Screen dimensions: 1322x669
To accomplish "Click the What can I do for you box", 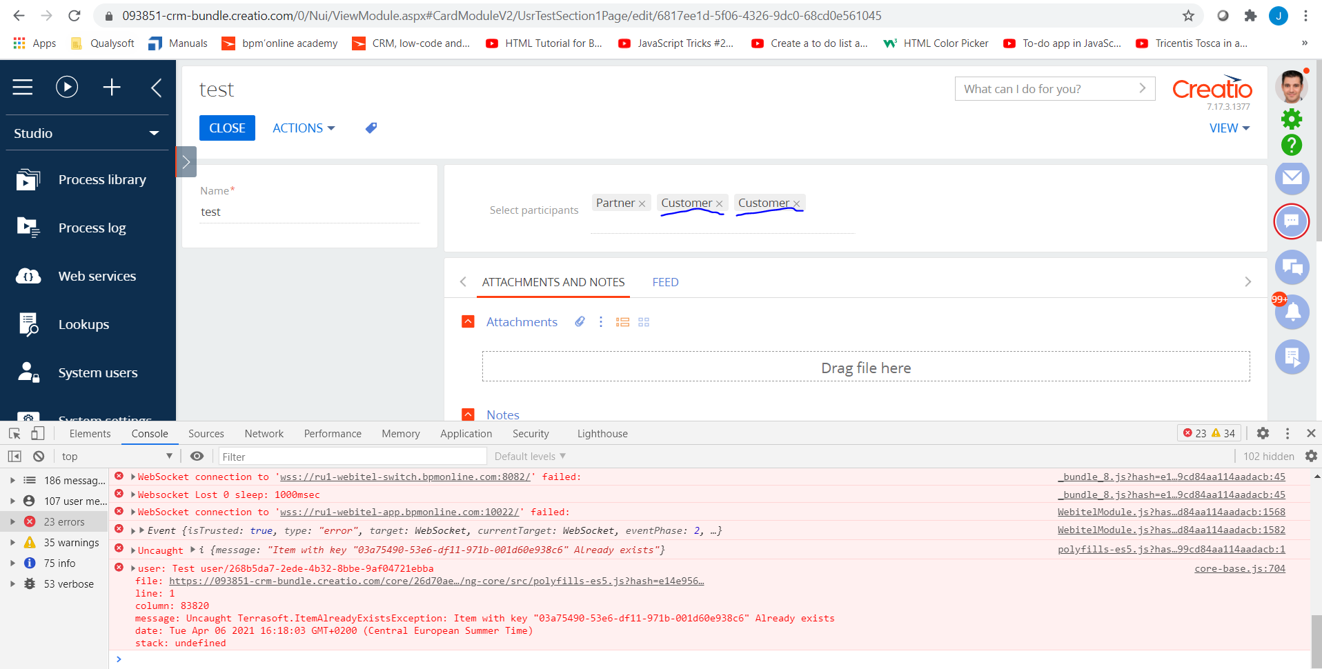I will [x=1054, y=88].
